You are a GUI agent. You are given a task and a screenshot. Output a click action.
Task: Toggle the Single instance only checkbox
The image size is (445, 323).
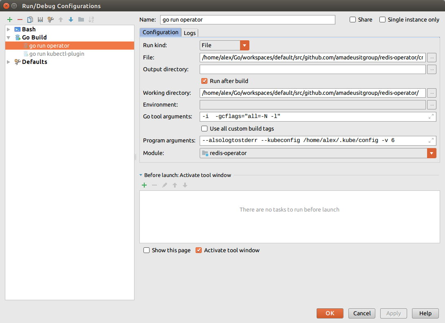click(382, 20)
